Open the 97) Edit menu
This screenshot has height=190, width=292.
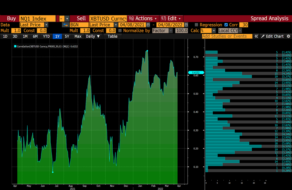point(171,19)
